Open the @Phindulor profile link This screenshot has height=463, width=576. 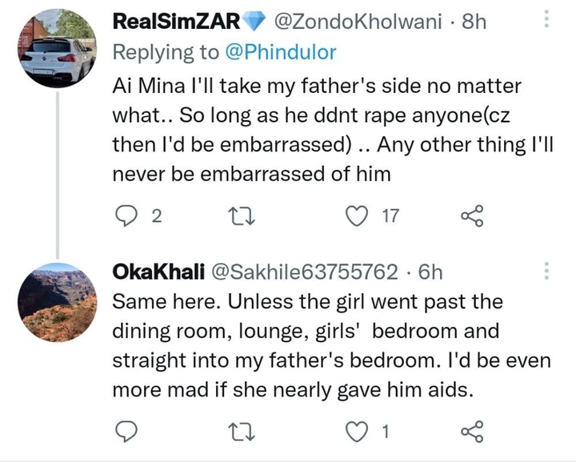[280, 52]
